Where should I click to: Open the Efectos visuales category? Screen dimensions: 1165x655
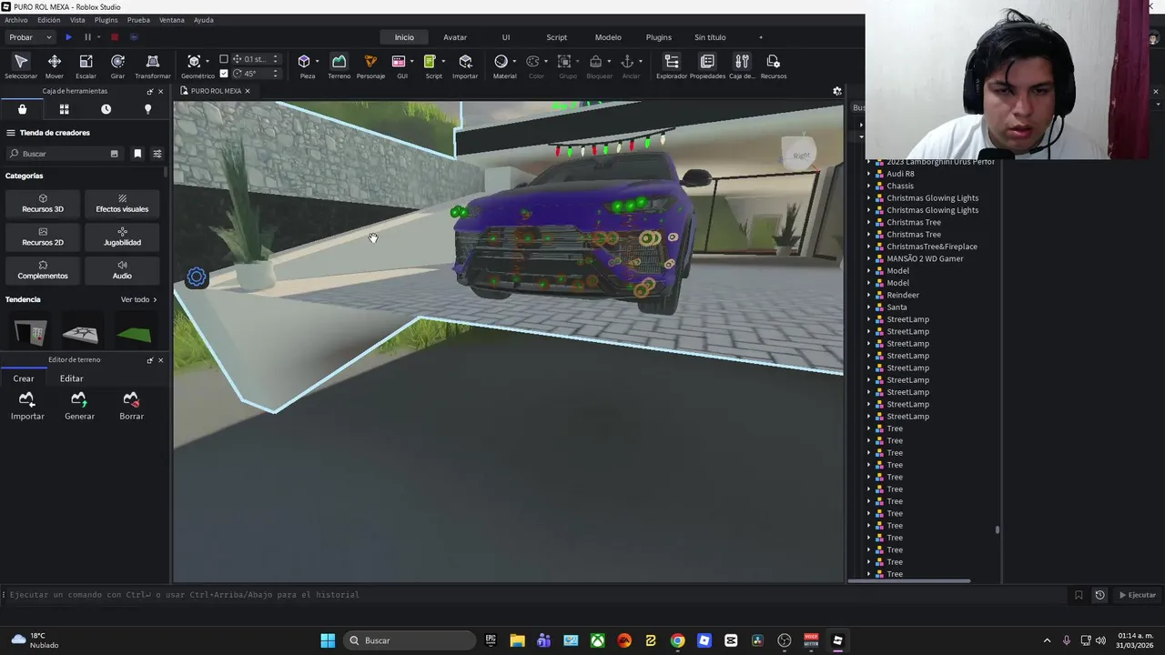click(x=122, y=204)
